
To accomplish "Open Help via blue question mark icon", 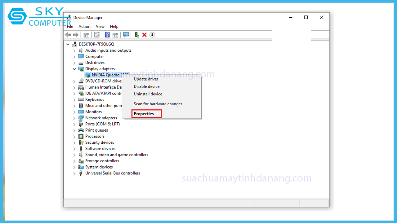I will (107, 35).
